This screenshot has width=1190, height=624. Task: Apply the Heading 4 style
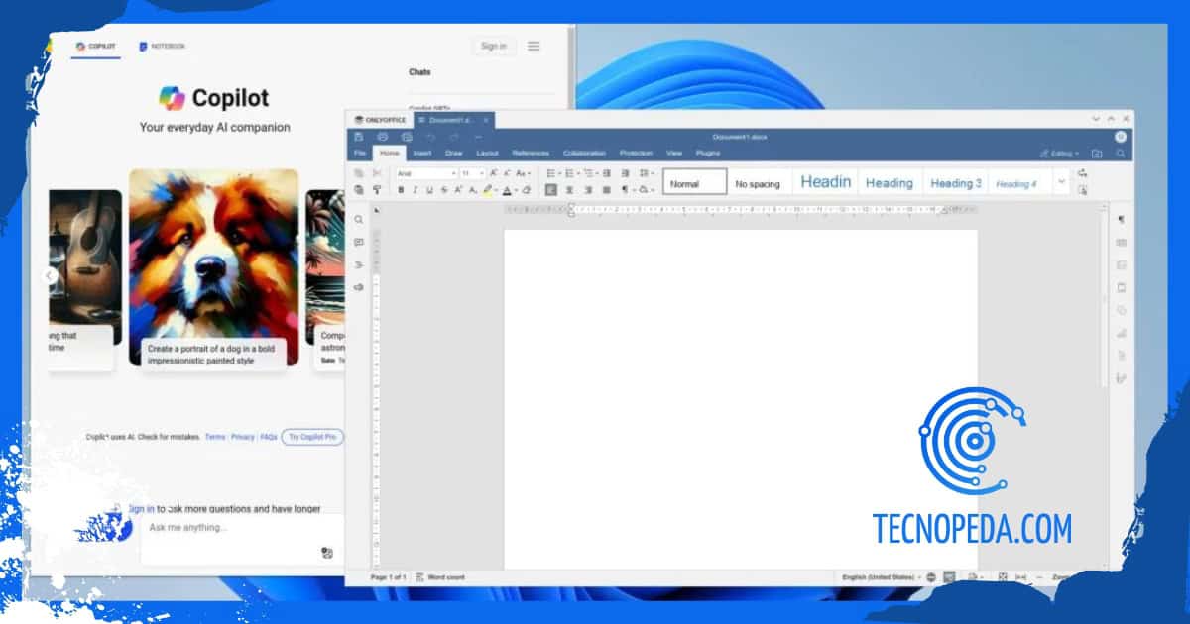tap(1018, 181)
